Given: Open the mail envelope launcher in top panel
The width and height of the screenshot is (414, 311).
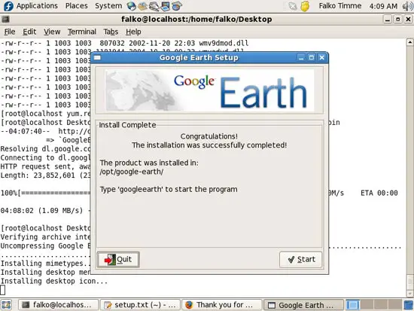Looking at the screenshot, I should (142, 6).
